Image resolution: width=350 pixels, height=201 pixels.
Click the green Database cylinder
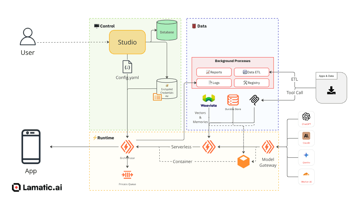[x=167, y=30]
